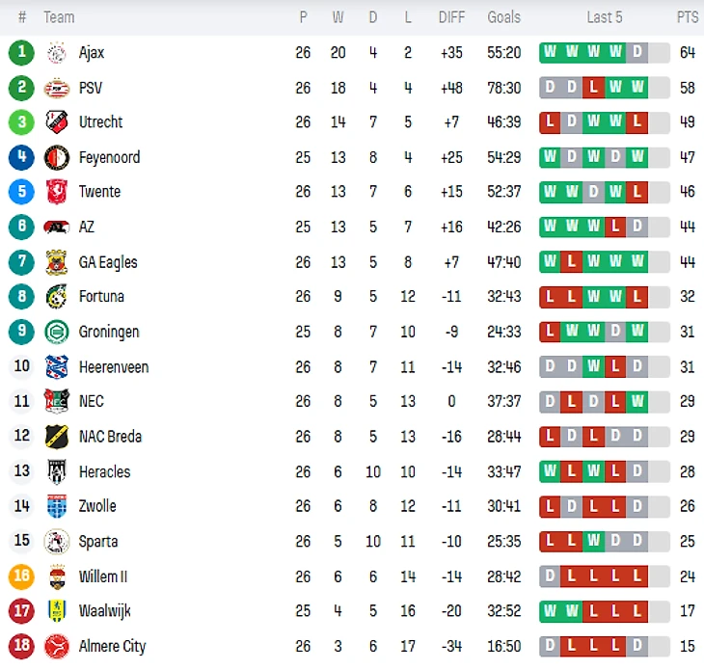Select the Feyenoord team crest
Viewport: 704px width, 670px height.
coord(57,157)
